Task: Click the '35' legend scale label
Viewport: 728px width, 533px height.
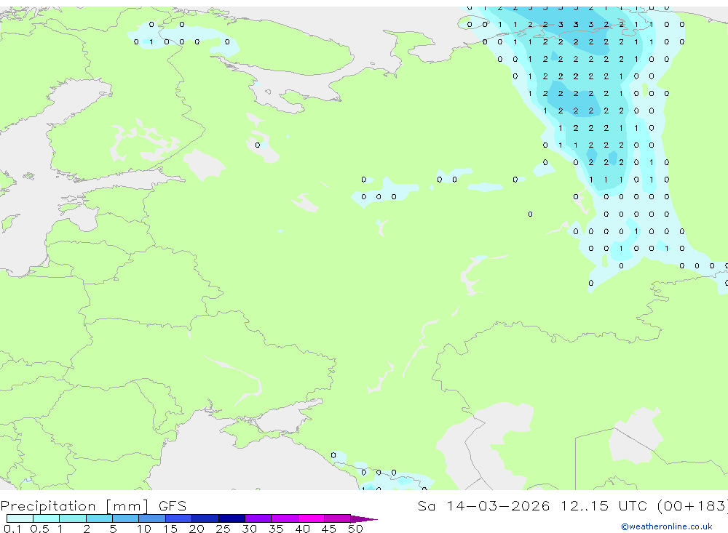Action: [276, 529]
